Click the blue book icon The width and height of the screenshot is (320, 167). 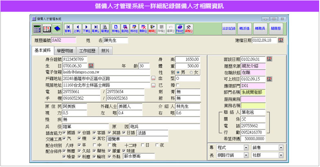57,28
